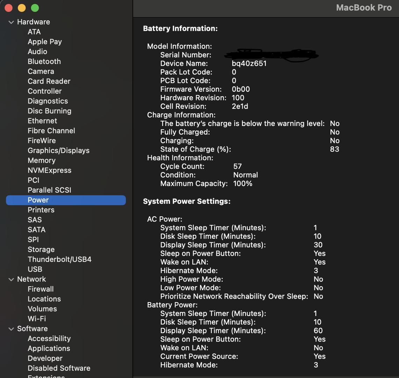
Task: Click the Charge Information label
Action: coord(181,115)
